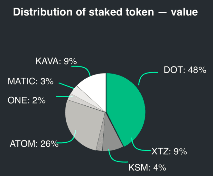Click the KAVA: 9% label
Screen dimensions: 213x176
click(x=56, y=61)
